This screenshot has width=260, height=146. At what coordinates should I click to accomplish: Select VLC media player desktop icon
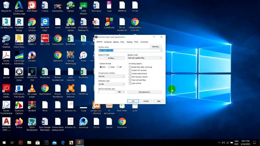point(32,91)
